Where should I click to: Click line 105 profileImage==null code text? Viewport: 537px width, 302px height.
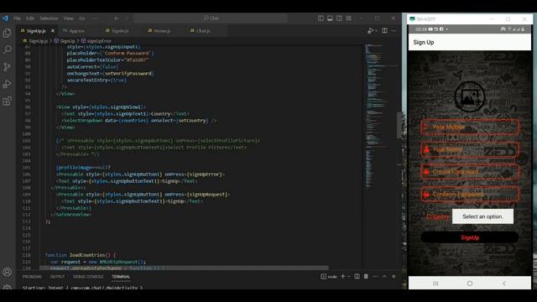click(x=83, y=168)
